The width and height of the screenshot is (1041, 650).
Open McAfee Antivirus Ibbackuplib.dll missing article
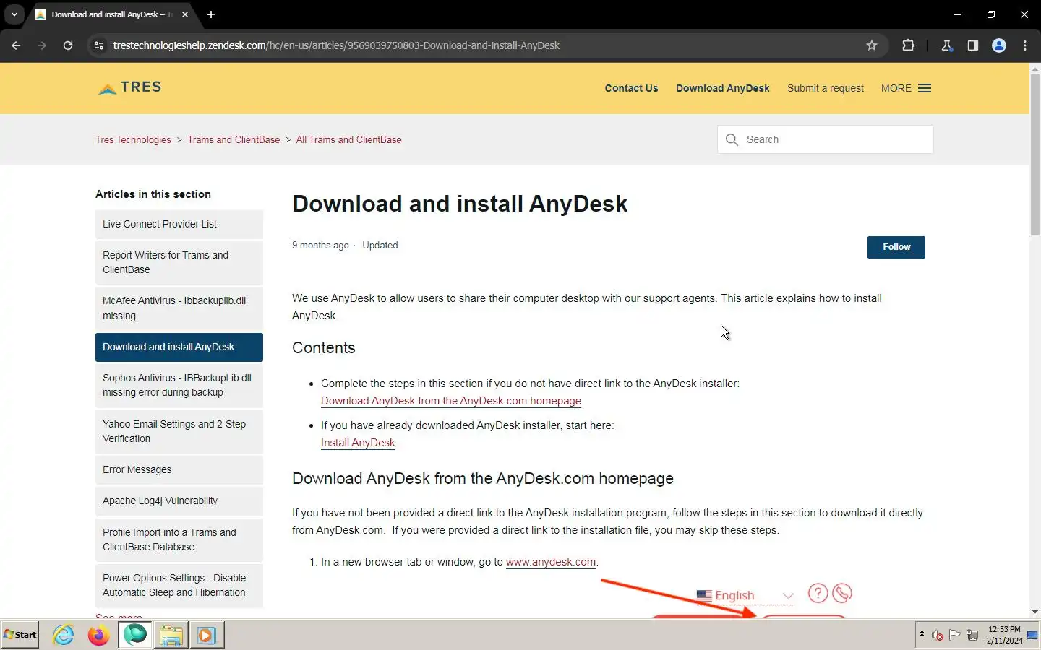tap(179, 308)
